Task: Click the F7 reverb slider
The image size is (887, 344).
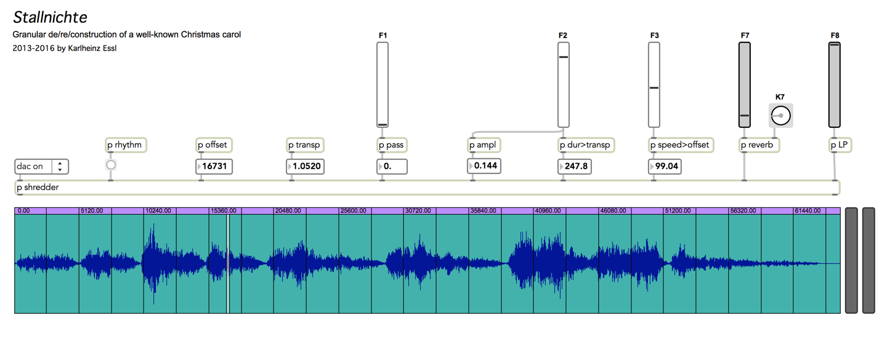Action: pos(745,85)
